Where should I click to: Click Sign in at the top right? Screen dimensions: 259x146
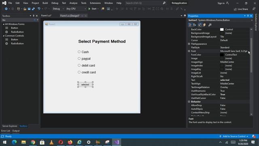tap(221, 3)
